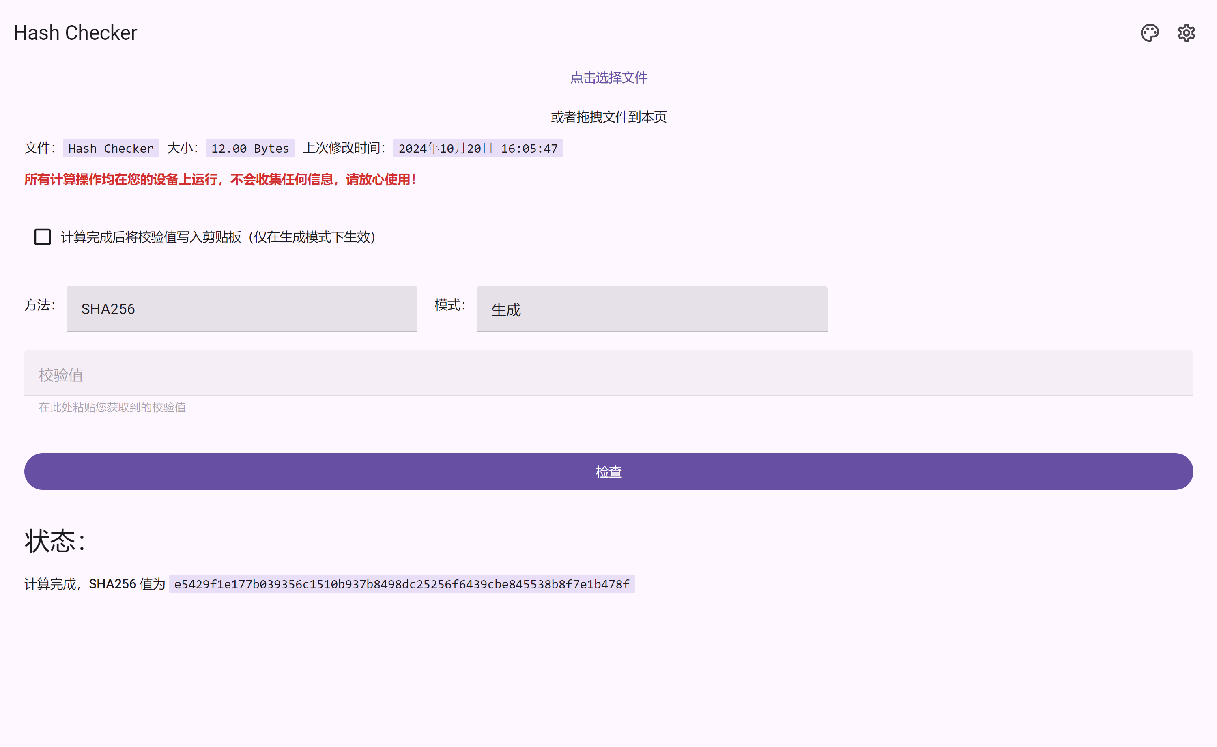Click the computed SHA256 hash value
The image size is (1217, 747).
[402, 584]
